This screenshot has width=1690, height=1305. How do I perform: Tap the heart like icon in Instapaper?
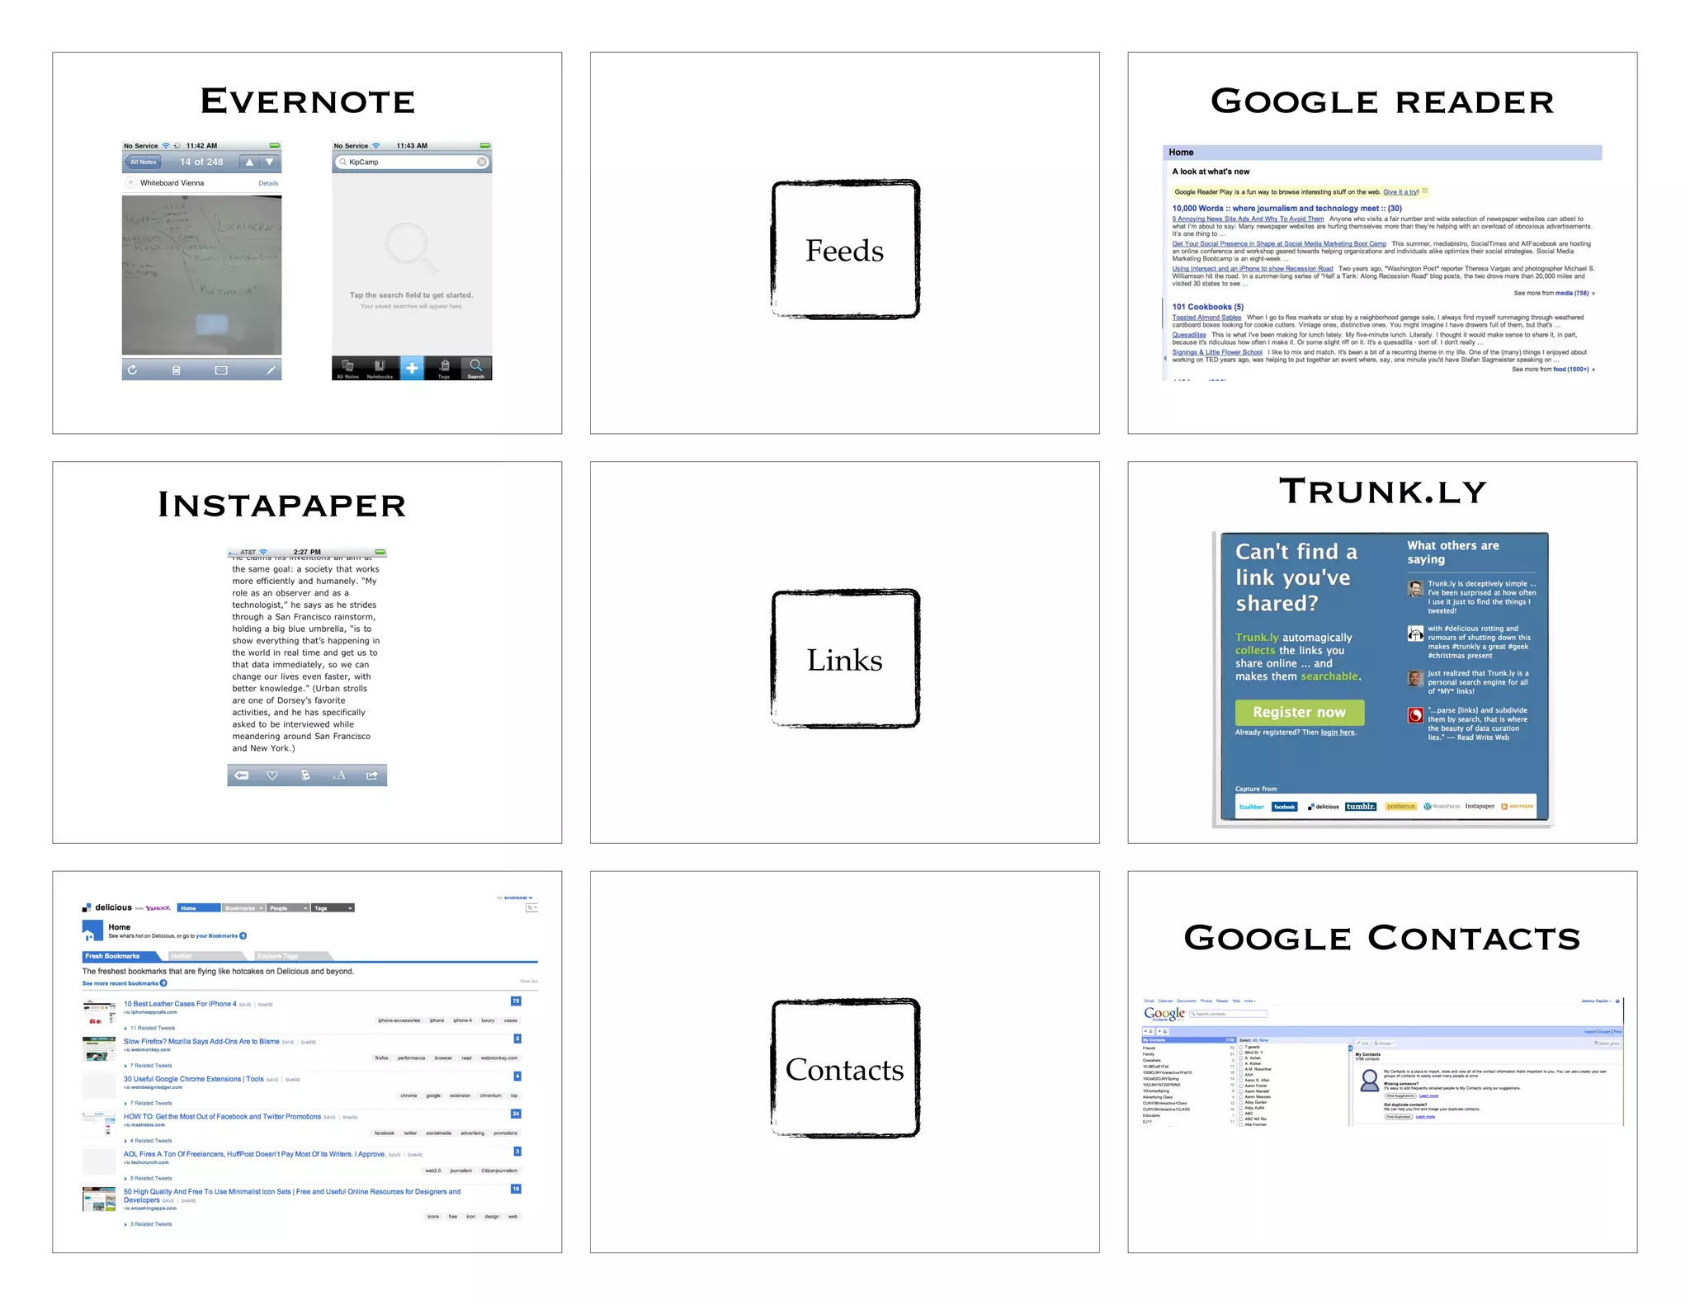coord(272,775)
